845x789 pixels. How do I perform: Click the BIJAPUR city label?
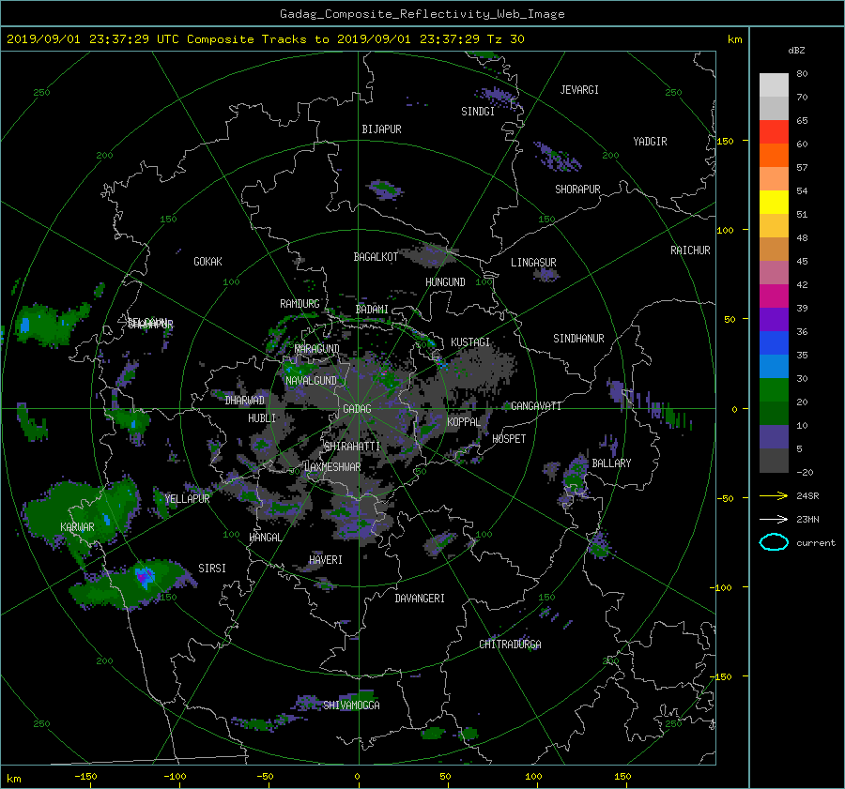[381, 129]
